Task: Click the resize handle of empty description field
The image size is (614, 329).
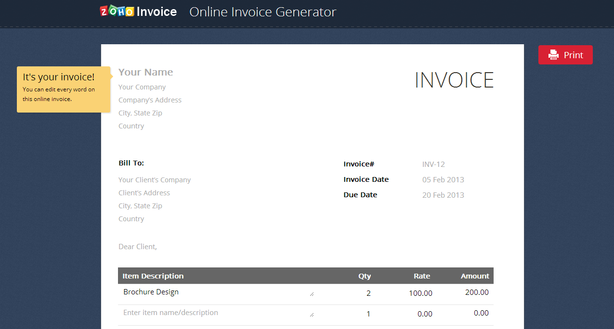Action: coord(312,315)
